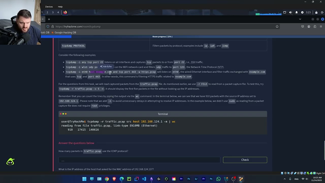Click the CPU usage graph in Kali panel
The height and width of the screenshot is (183, 325).
point(269,13)
